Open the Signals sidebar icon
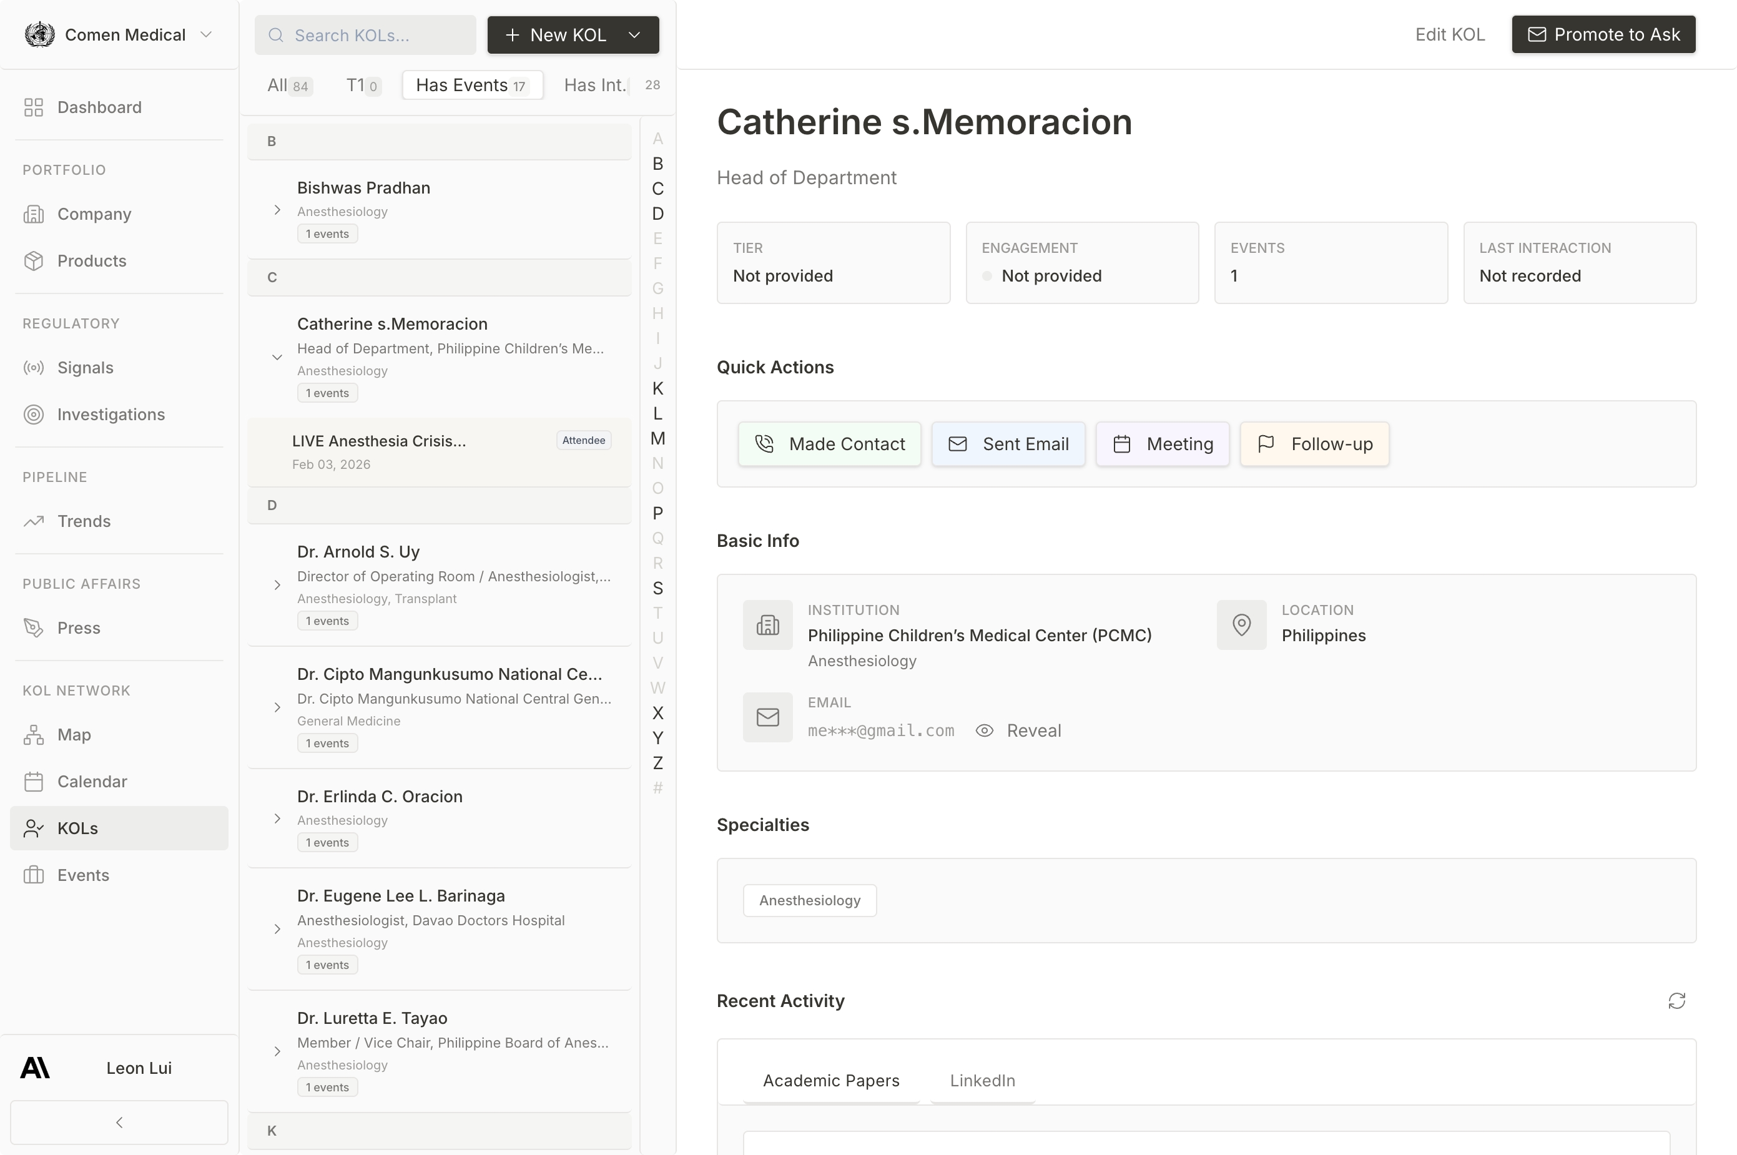The height and width of the screenshot is (1155, 1737). pos(34,368)
